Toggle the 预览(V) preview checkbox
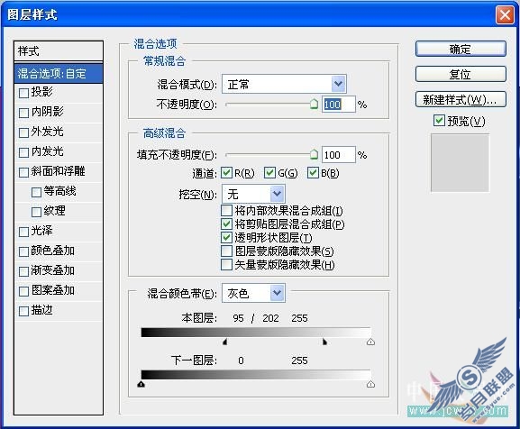Image resolution: width=520 pixels, height=429 pixels. 439,121
